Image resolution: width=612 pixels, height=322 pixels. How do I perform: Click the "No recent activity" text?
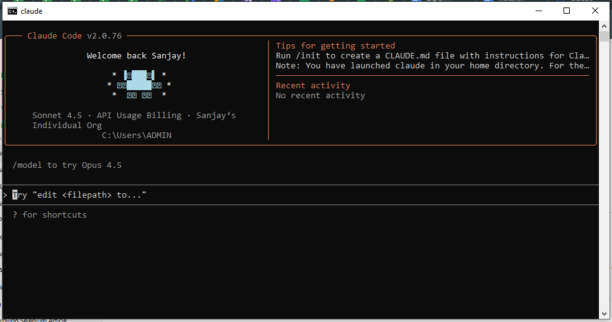click(321, 96)
